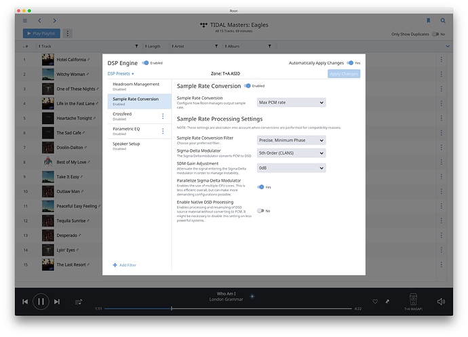Click the signal path star indicator
The image size is (468, 337).
point(252,296)
